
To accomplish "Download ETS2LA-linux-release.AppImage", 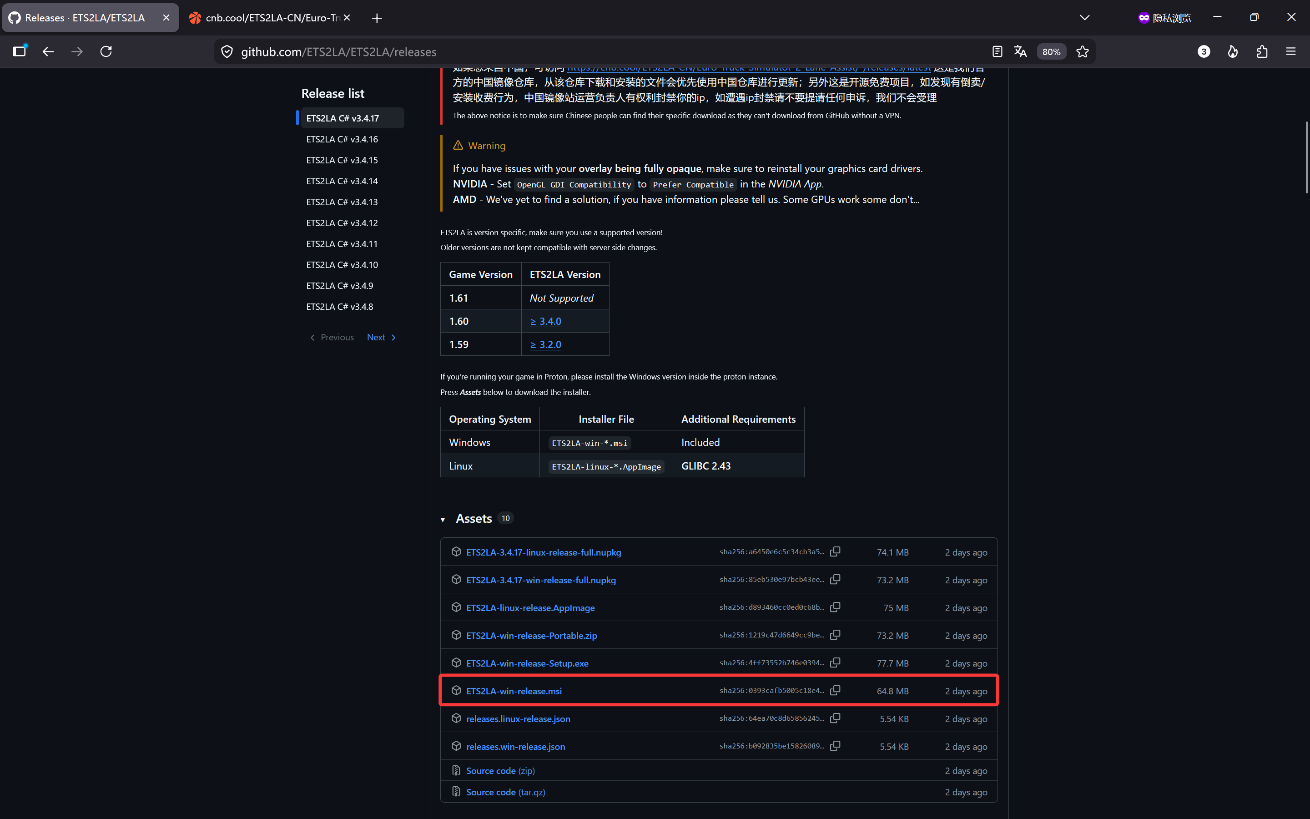I will tap(530, 608).
